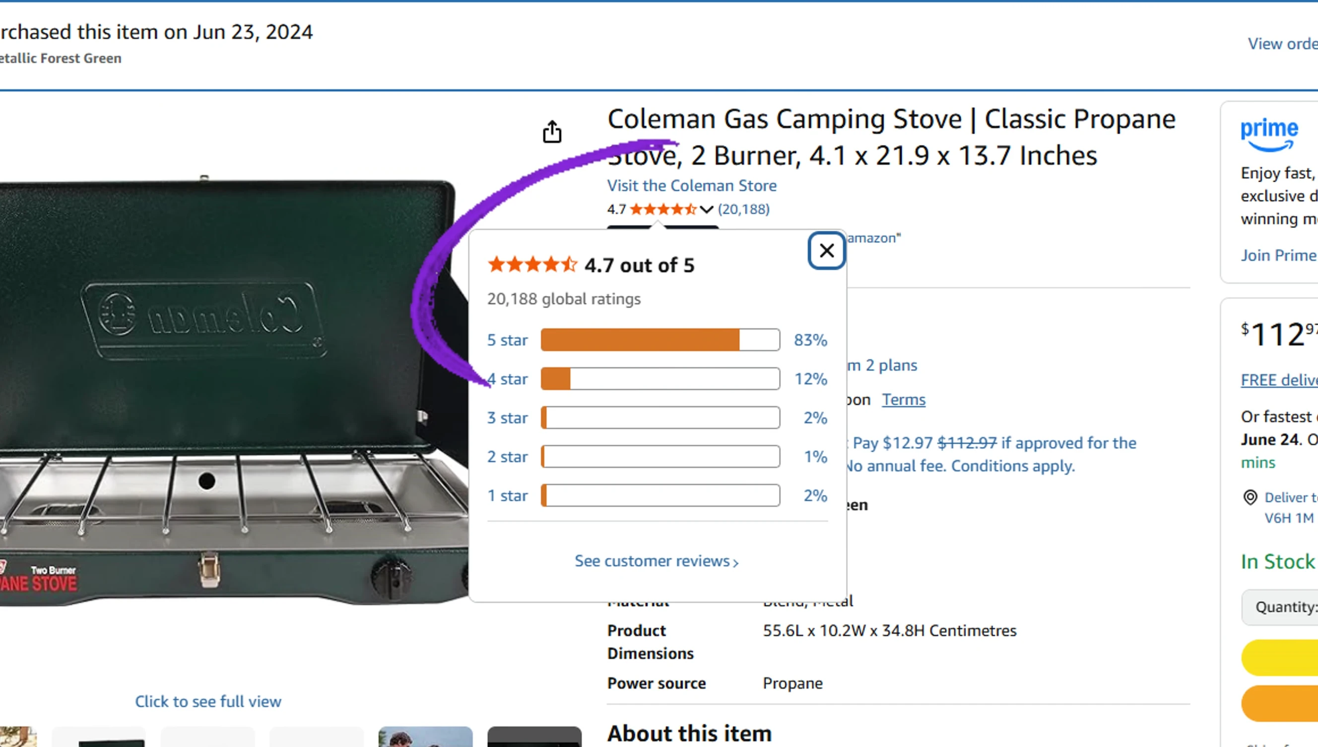Image resolution: width=1318 pixels, height=747 pixels.
Task: Click the 5 star histogram bar
Action: pos(660,340)
